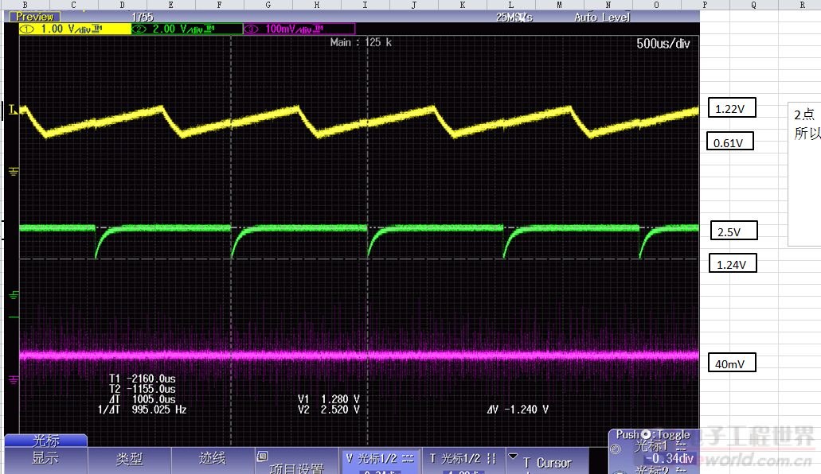Click the ΔT 1005.0us readout

coord(143,399)
